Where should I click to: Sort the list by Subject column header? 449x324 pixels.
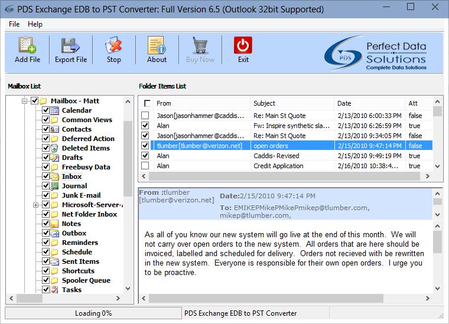click(x=292, y=103)
